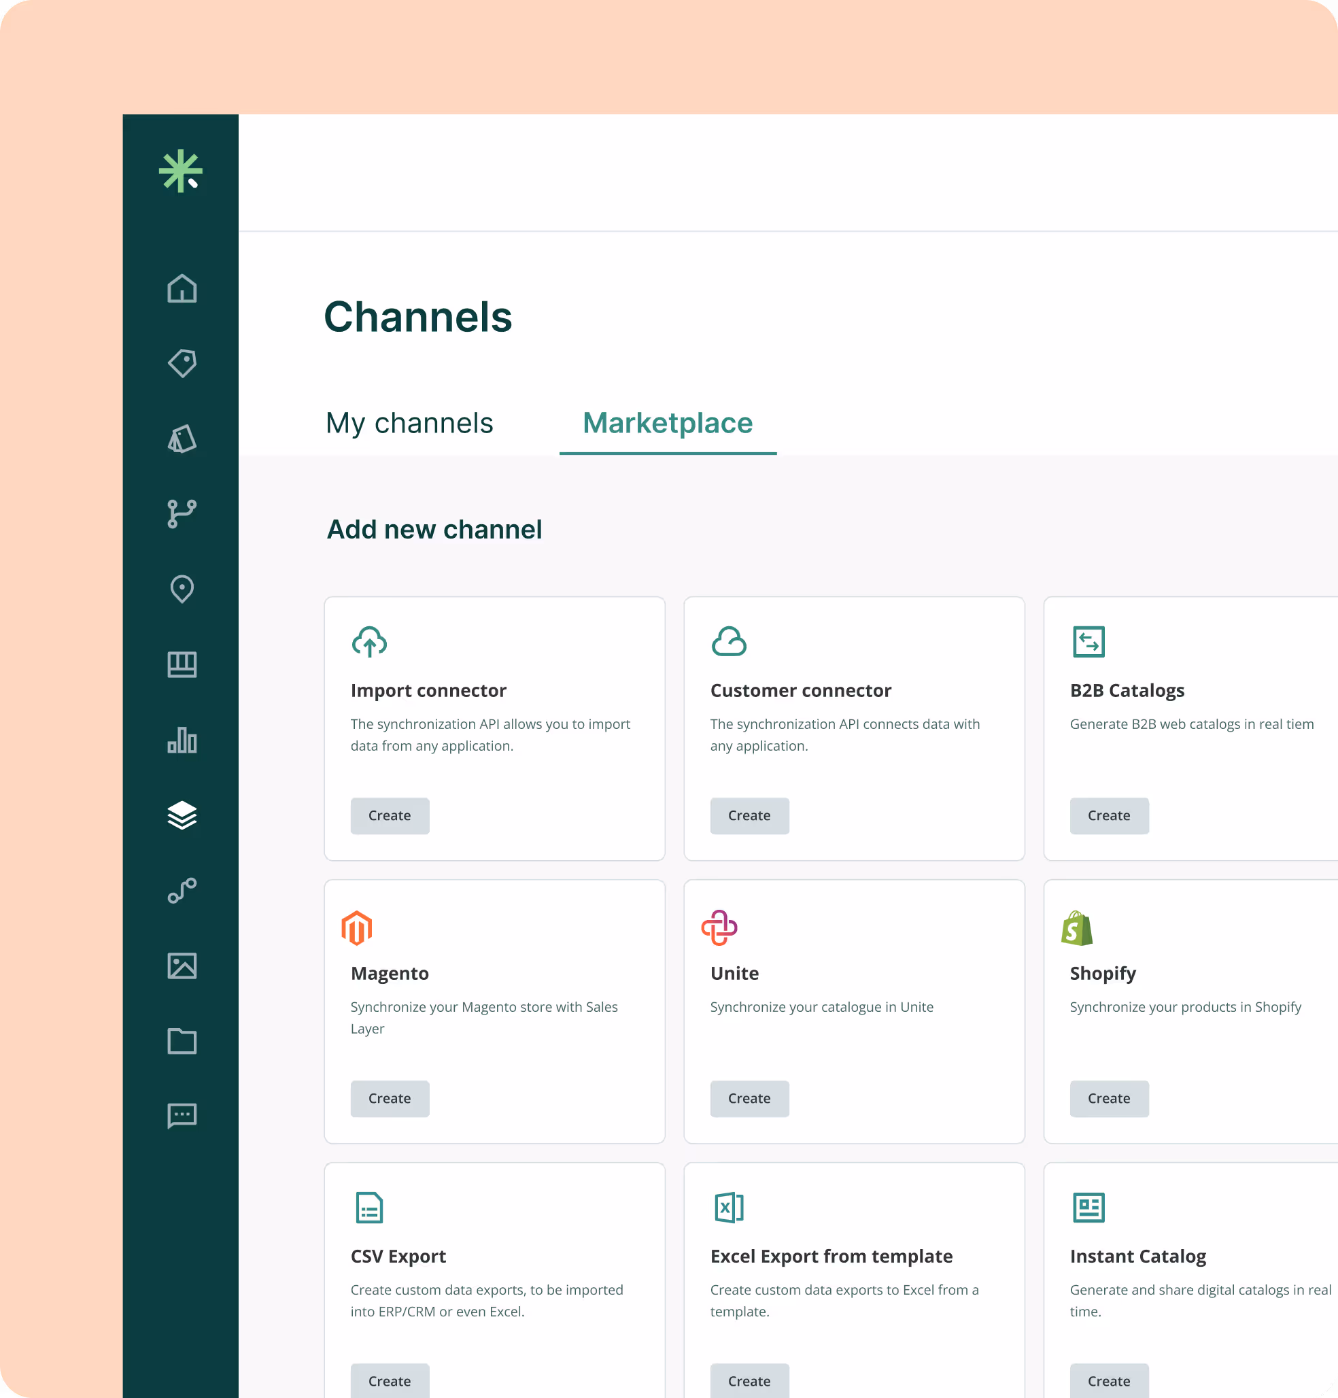Screen dimensions: 1338x1398
Task: Click the Excel Export from template title
Action: click(831, 1256)
